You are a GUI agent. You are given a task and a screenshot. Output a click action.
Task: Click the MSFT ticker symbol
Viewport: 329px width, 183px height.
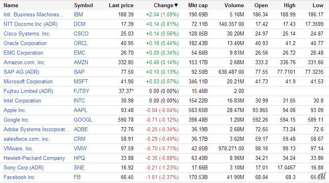pyautogui.click(x=81, y=82)
